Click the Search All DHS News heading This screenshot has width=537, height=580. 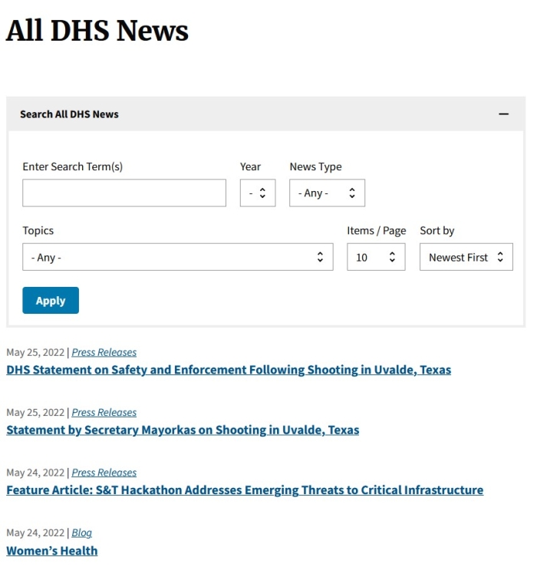(69, 114)
